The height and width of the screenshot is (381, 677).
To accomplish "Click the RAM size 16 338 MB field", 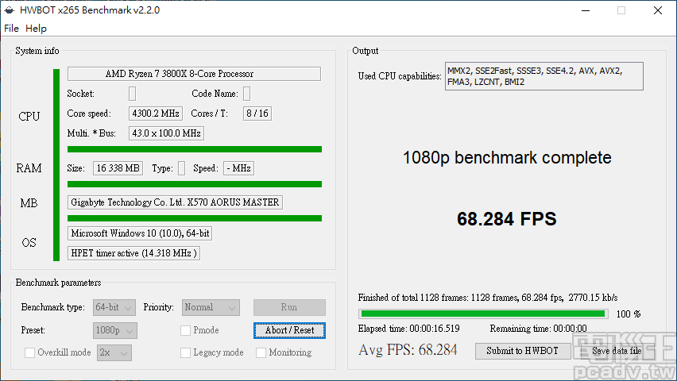I will pos(118,168).
